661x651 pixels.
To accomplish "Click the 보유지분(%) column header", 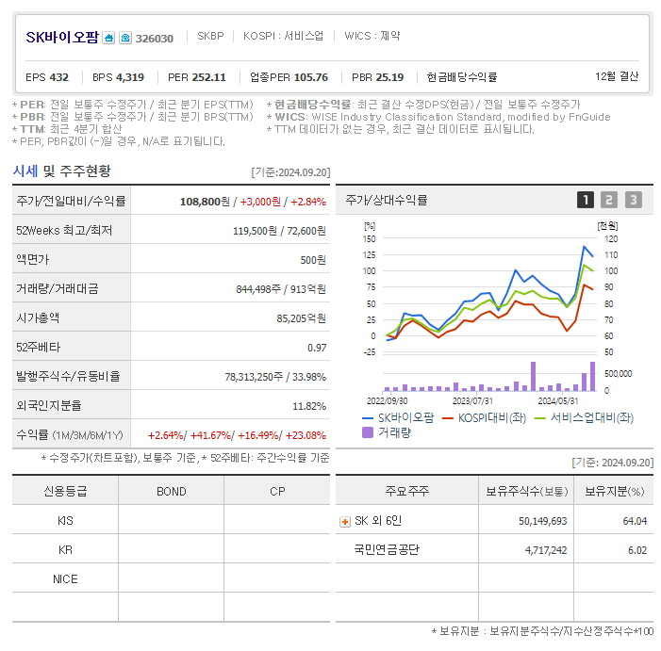I will (x=614, y=491).
